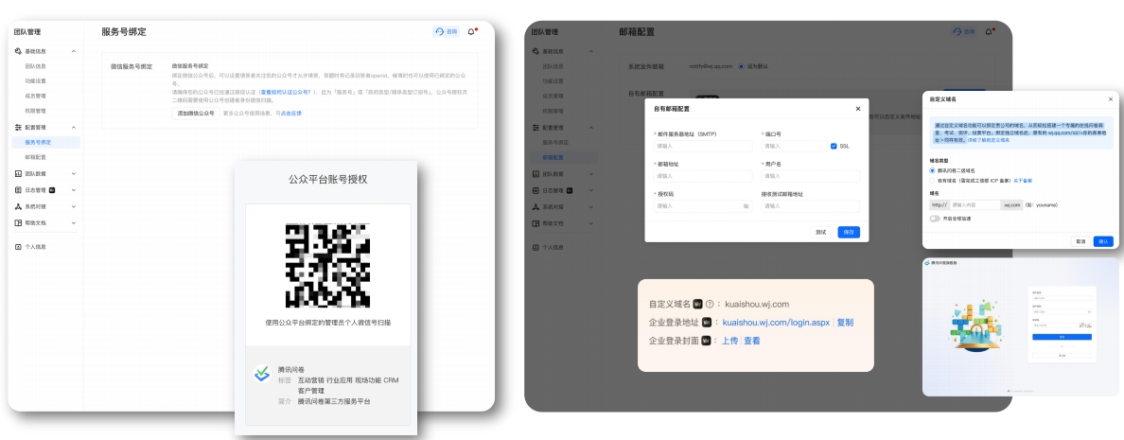Click 复制 link next to login address
This screenshot has height=440, width=1124.
click(845, 323)
